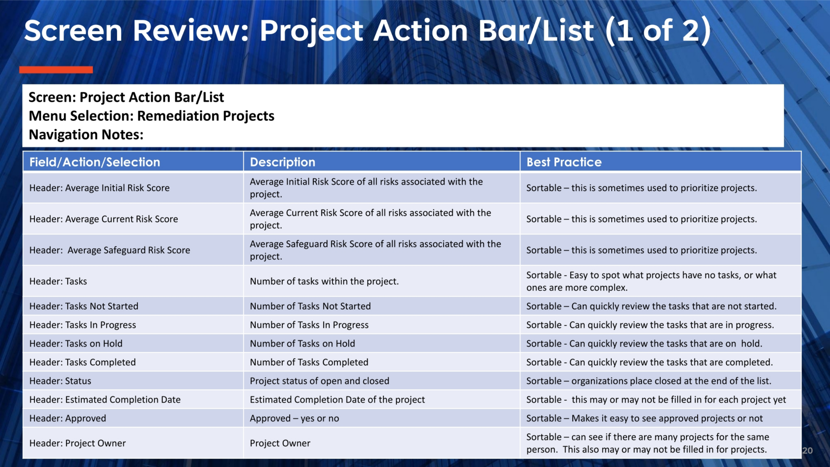The height and width of the screenshot is (467, 830).
Task: Click 'Number of tasks within the project.'
Action: (324, 281)
